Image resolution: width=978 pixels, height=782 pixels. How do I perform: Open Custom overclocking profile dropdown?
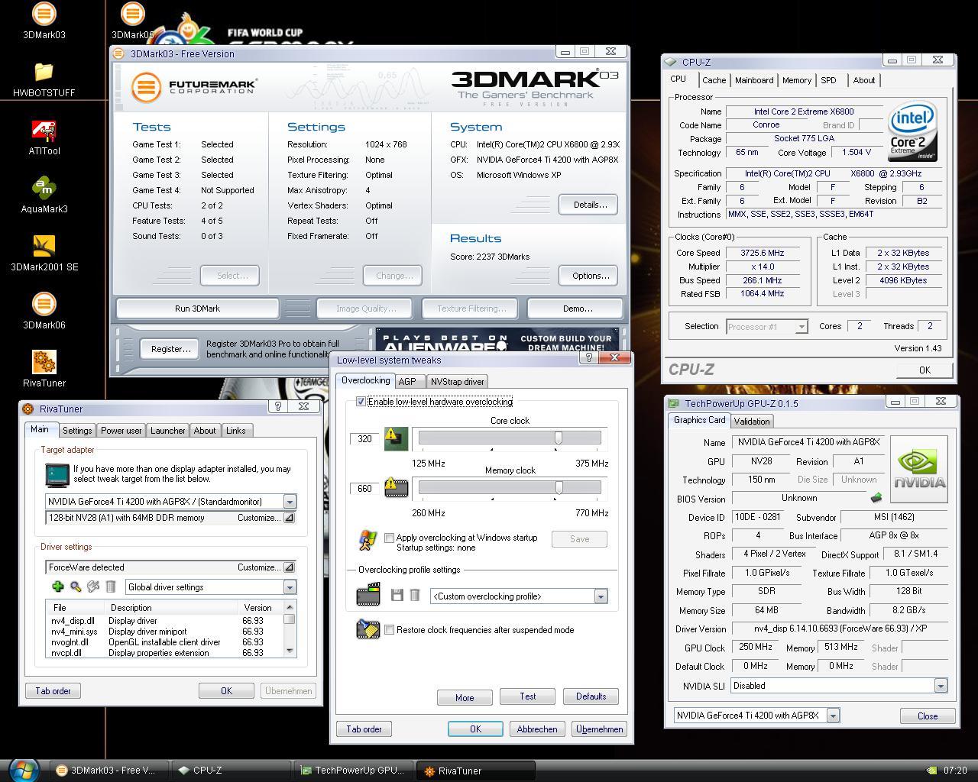point(601,596)
